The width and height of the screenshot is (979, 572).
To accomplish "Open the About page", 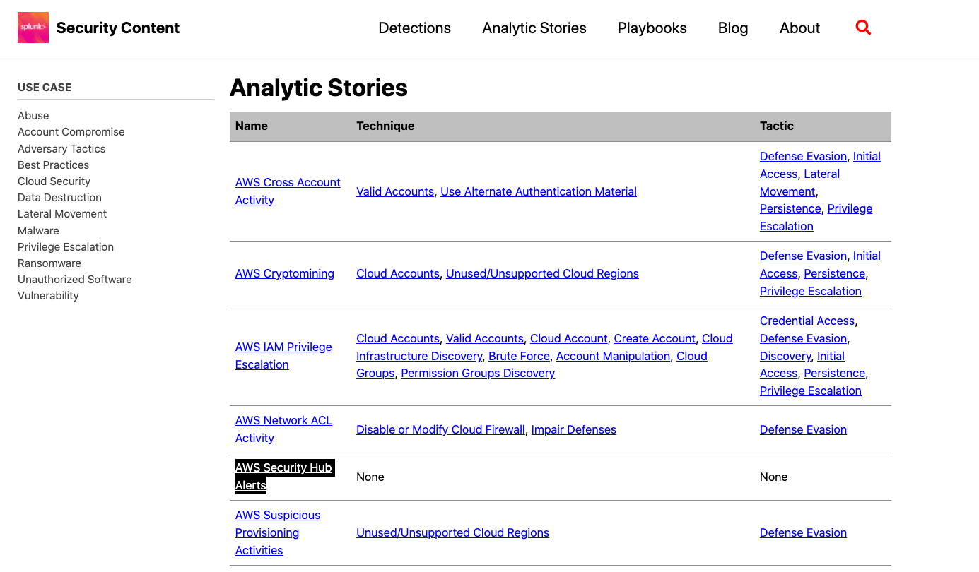I will point(799,28).
